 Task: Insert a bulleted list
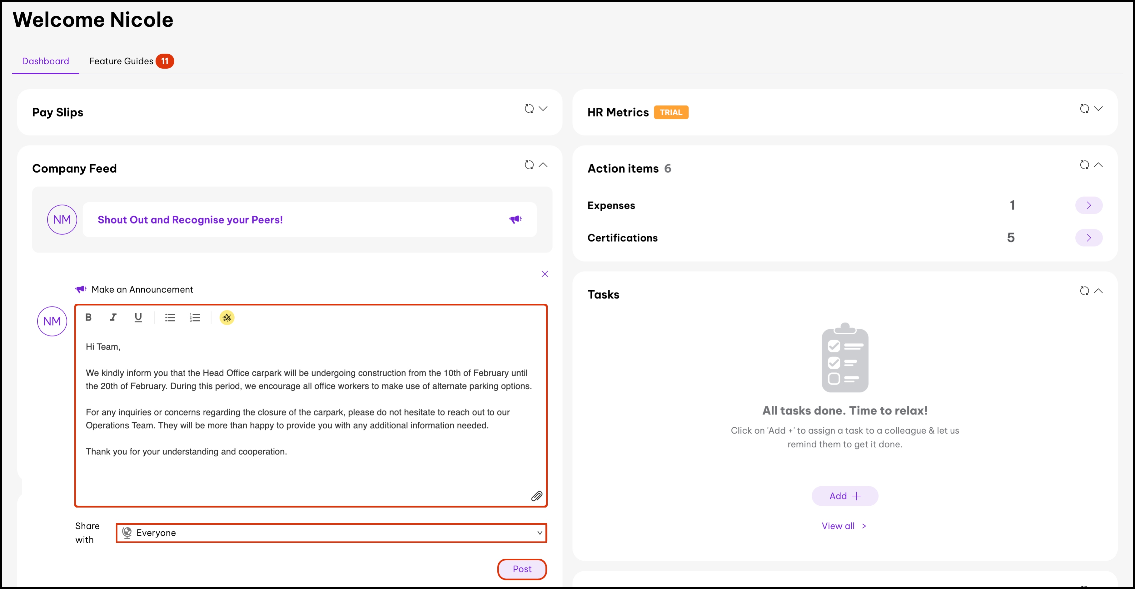point(170,317)
